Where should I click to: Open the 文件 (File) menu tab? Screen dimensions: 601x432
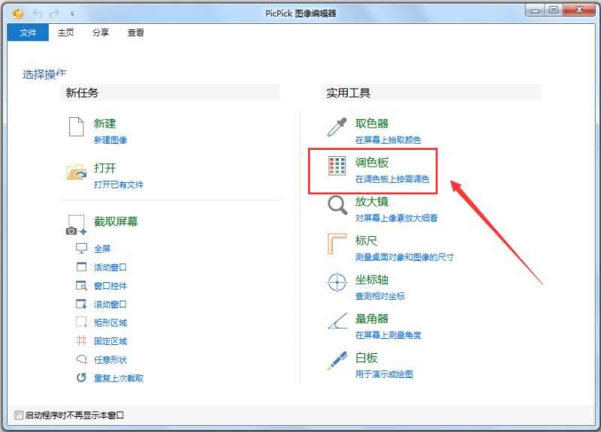point(28,33)
